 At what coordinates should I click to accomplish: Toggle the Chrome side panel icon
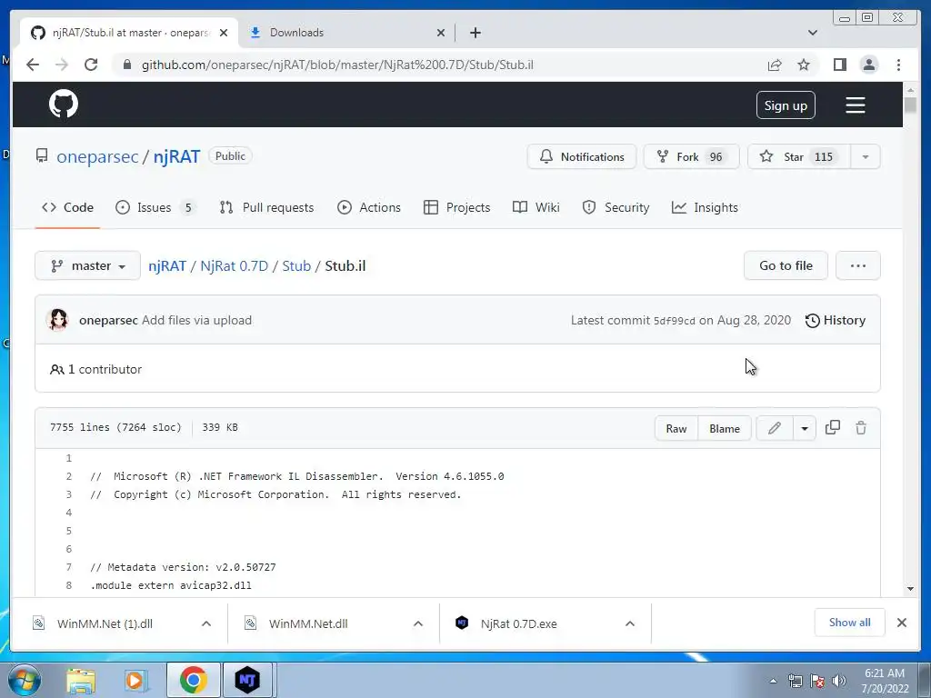839,65
